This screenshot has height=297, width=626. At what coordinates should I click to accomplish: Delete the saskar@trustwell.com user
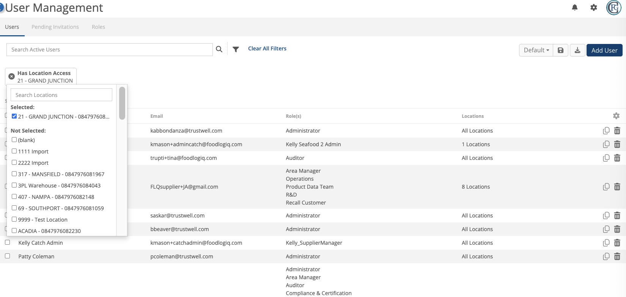click(x=617, y=216)
